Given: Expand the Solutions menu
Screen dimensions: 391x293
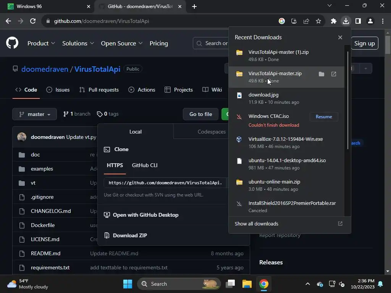Looking at the screenshot, I should pos(78,43).
